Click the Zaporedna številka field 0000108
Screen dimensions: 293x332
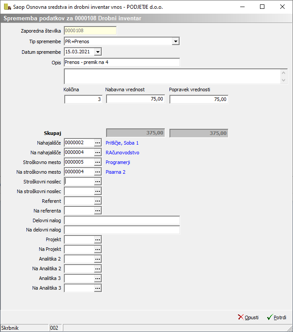coord(90,31)
